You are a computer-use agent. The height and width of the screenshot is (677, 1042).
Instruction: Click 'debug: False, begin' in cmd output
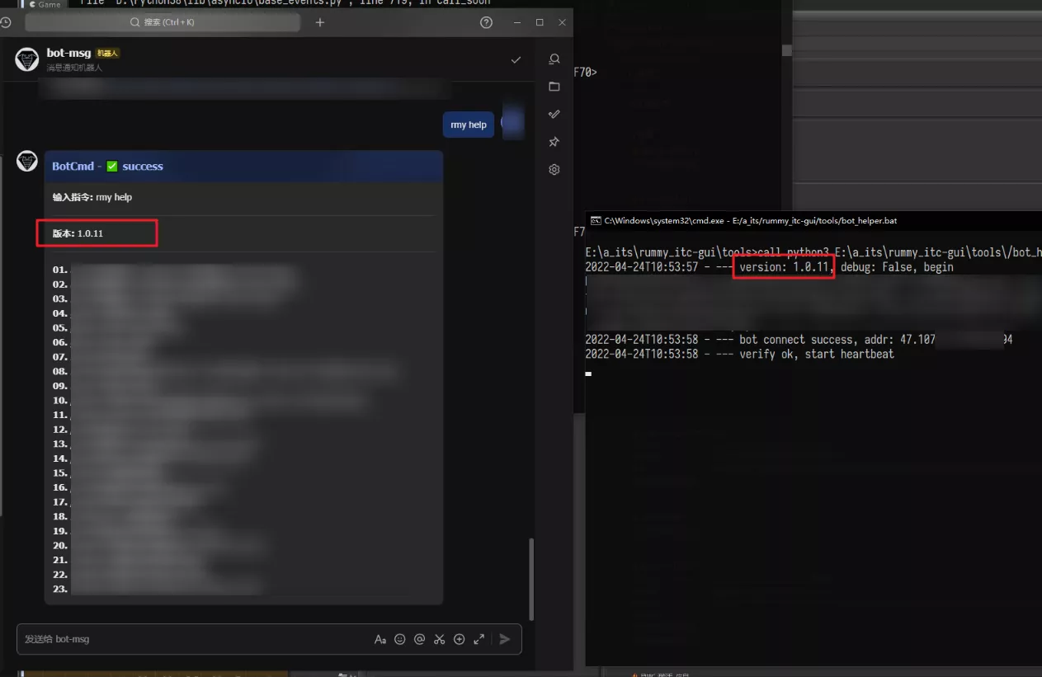897,267
